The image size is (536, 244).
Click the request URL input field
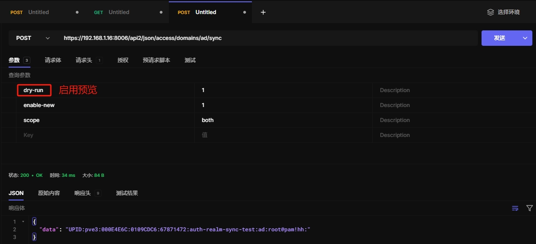[268, 38]
